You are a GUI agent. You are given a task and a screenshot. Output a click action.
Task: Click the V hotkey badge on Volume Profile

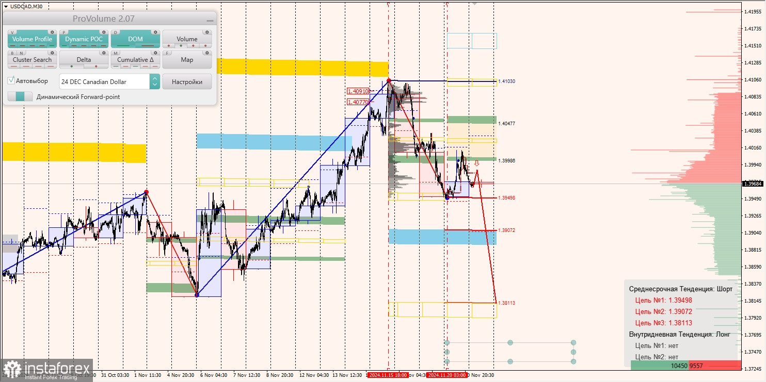pyautogui.click(x=13, y=32)
